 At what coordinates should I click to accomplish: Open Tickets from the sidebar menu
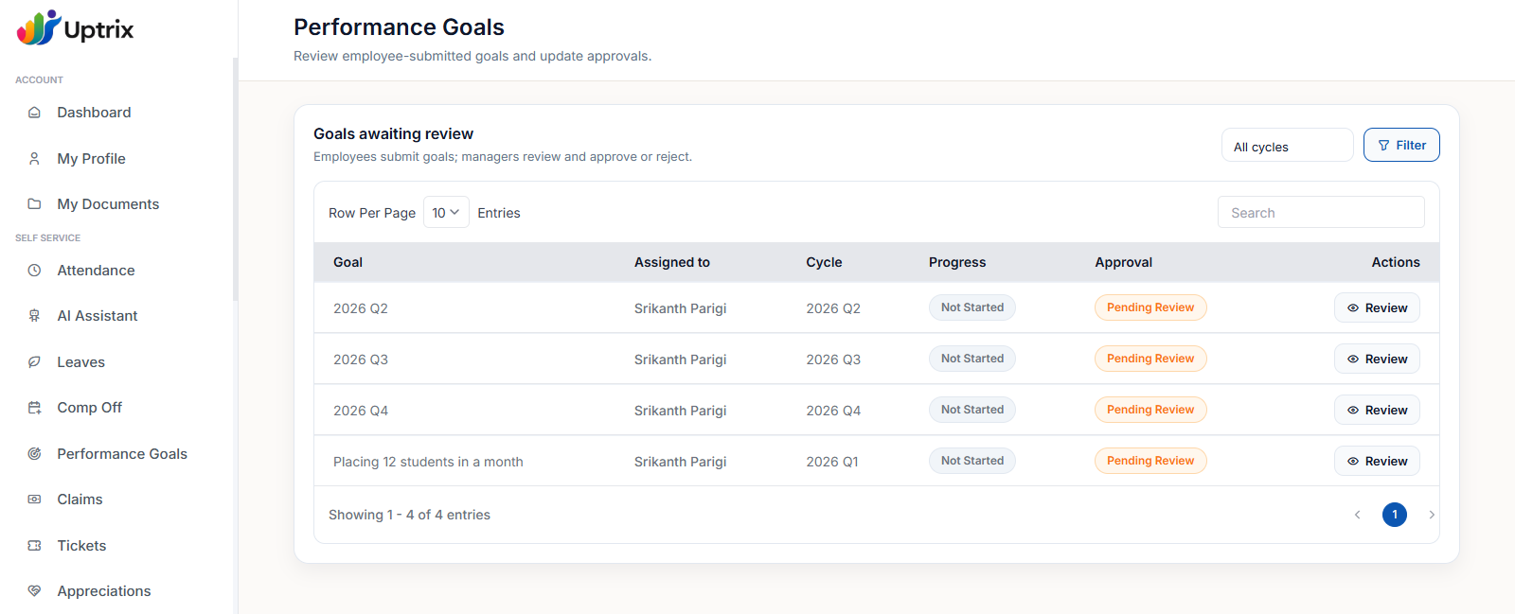click(x=81, y=546)
